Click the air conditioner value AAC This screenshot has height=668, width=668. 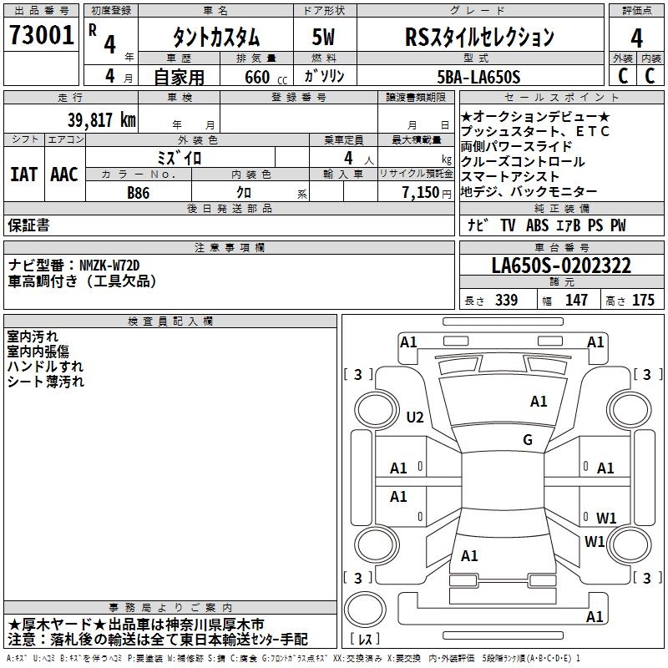click(64, 175)
